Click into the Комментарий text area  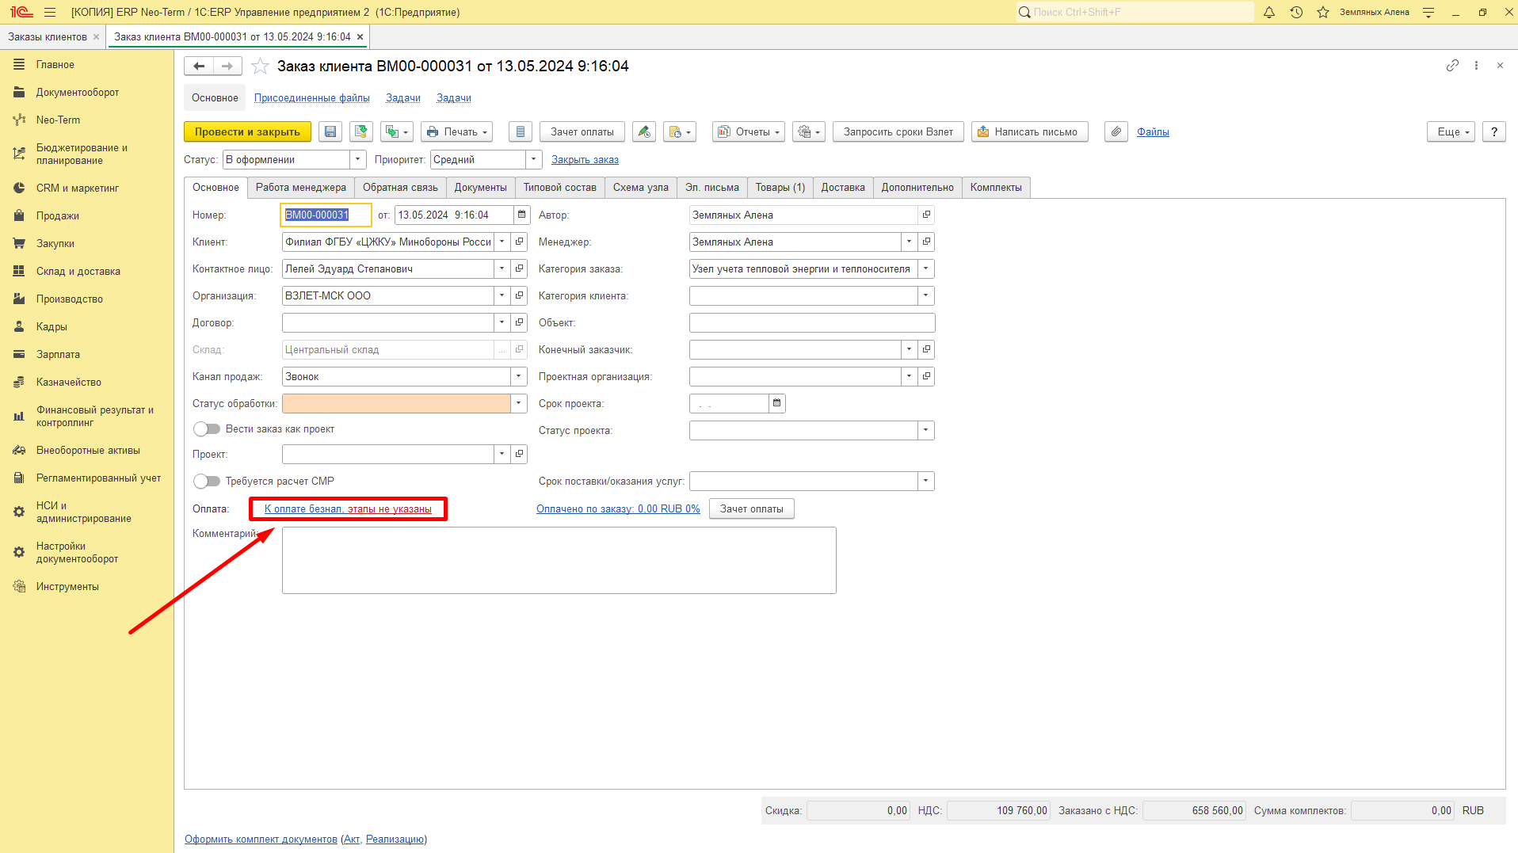[x=559, y=560]
